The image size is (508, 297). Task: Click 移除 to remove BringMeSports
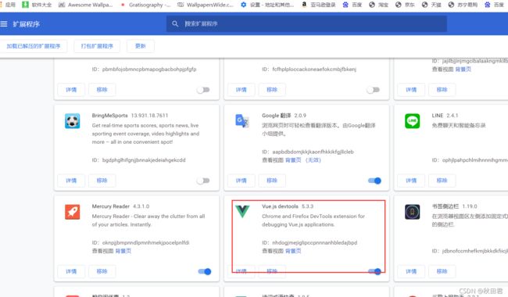(102, 181)
